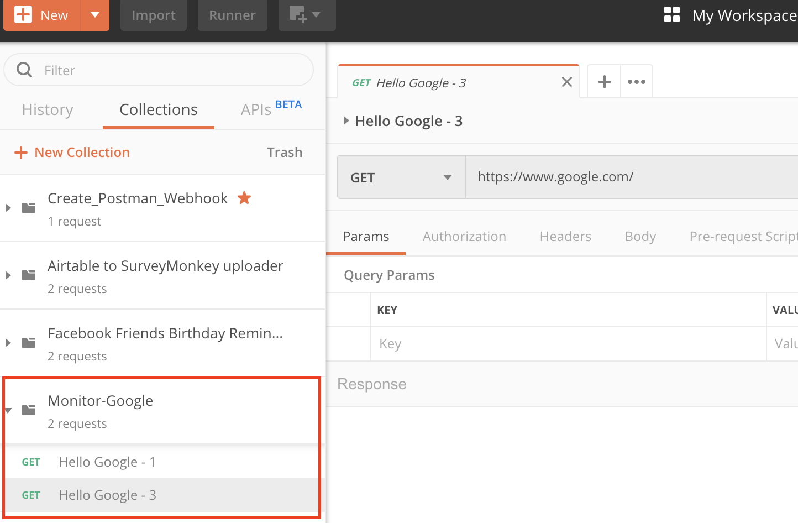
Task: Open the dropdown arrow beside the New button
Action: pyautogui.click(x=94, y=15)
